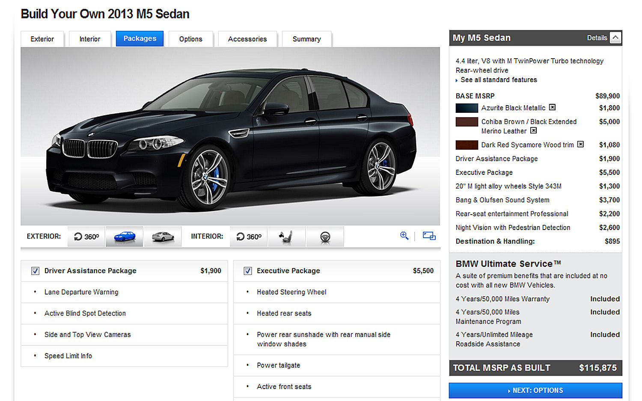
Task: Expand See all standard features
Action: (499, 80)
